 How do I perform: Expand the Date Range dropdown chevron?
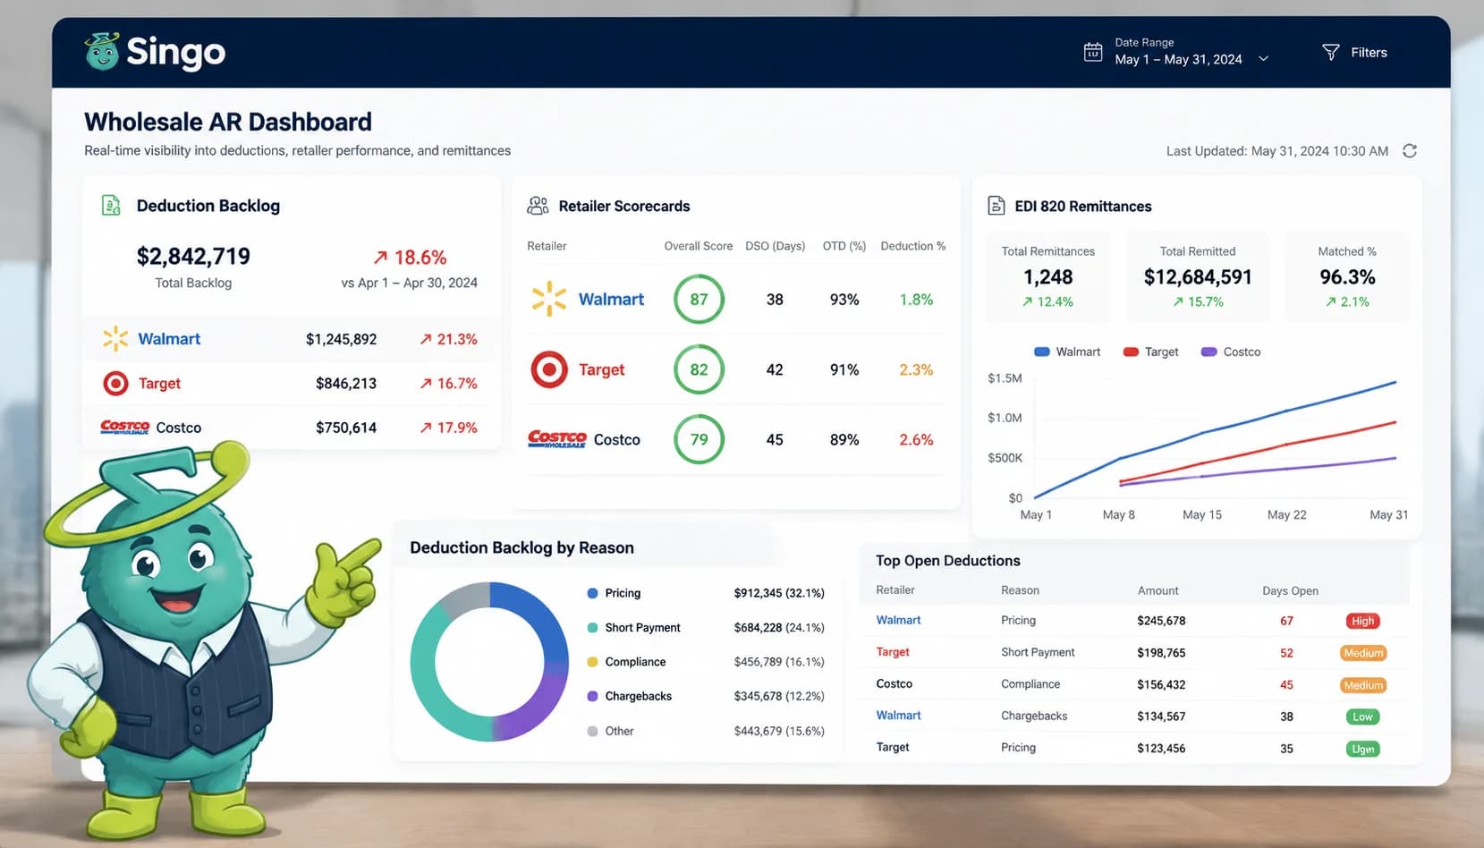pyautogui.click(x=1263, y=59)
